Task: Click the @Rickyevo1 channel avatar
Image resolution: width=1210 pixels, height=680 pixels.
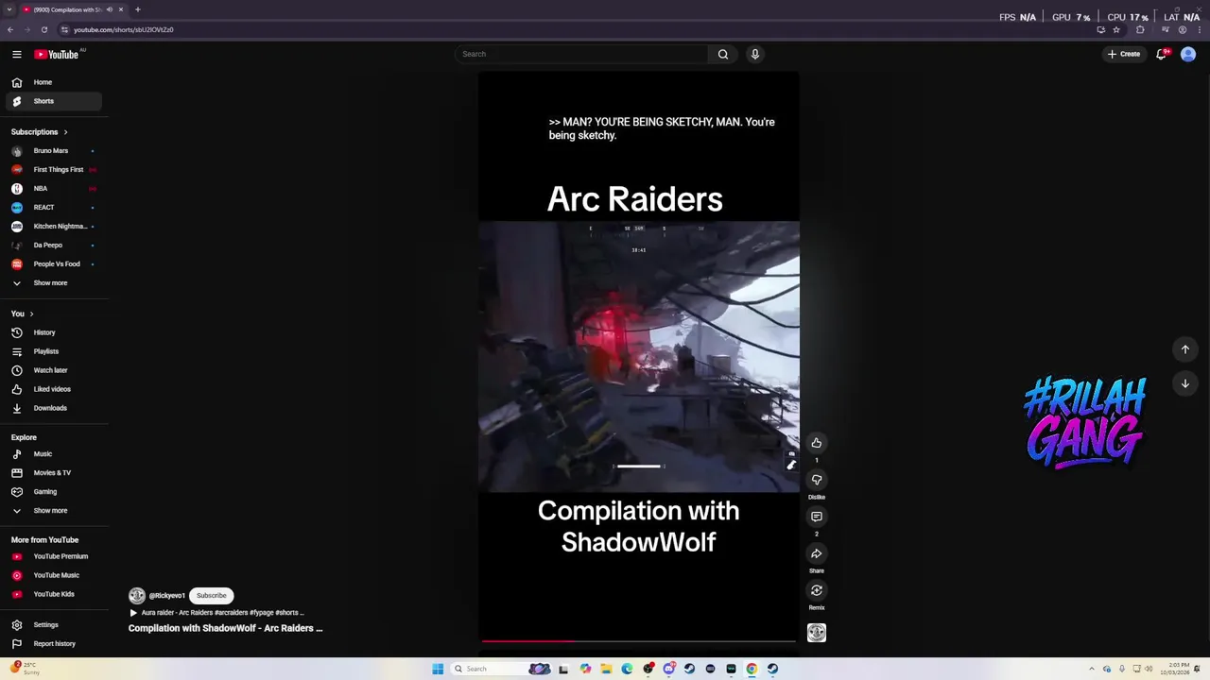Action: (137, 596)
